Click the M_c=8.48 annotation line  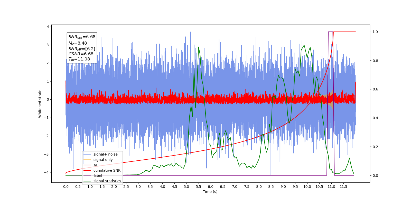point(78,43)
